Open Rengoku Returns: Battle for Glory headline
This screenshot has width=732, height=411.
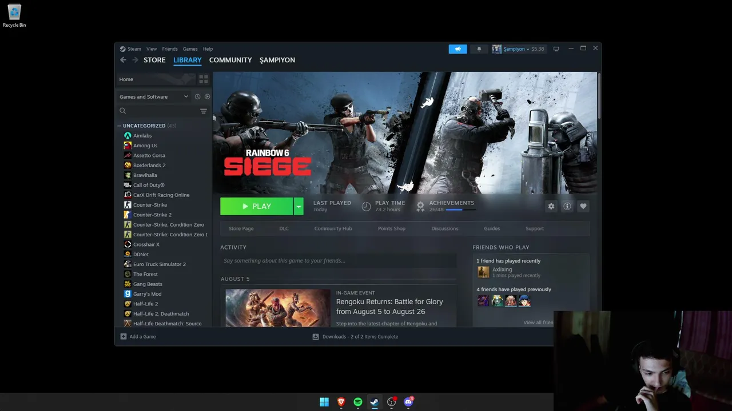pos(389,307)
